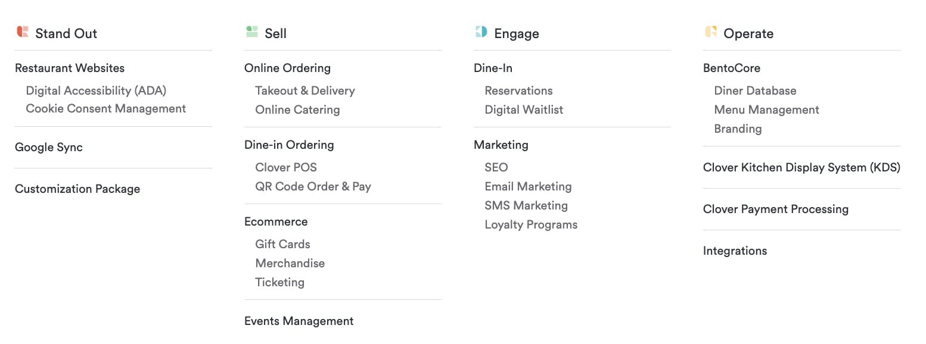Click Takeout & Delivery link

(305, 90)
